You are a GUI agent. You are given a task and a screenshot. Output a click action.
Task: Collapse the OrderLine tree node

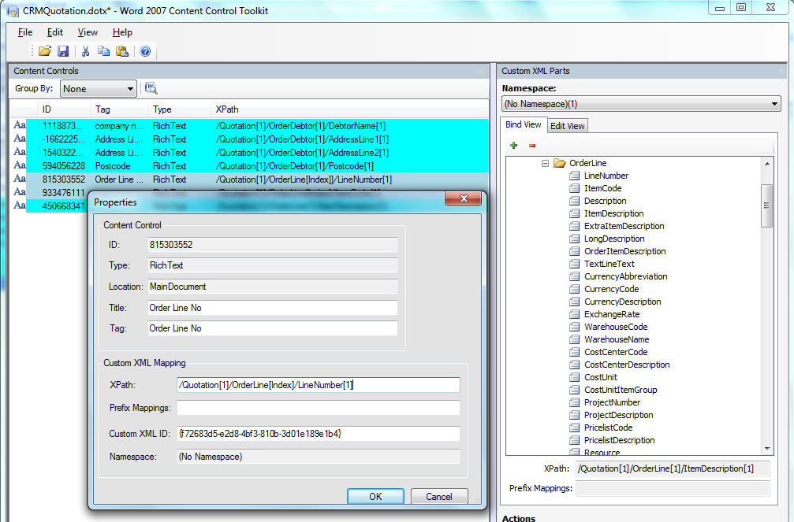pos(545,163)
